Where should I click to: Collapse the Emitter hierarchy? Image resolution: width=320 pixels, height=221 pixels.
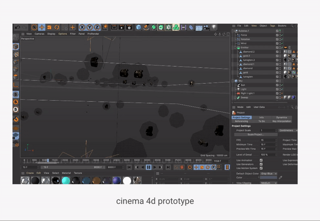pyautogui.click(x=235, y=47)
